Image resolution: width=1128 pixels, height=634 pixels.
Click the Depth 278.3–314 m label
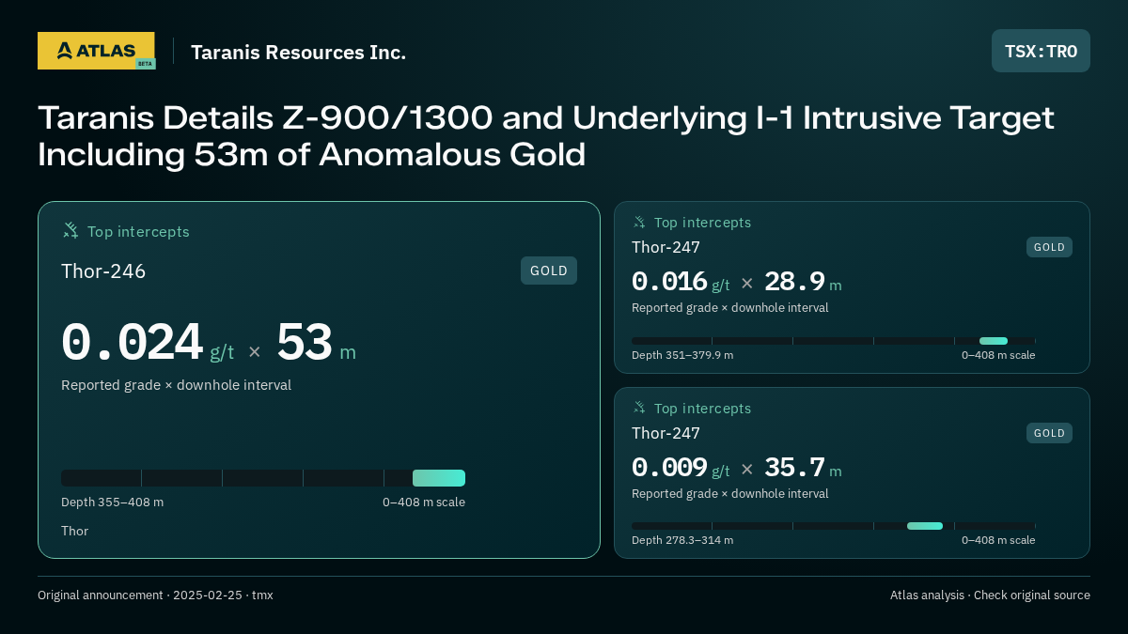pos(682,540)
